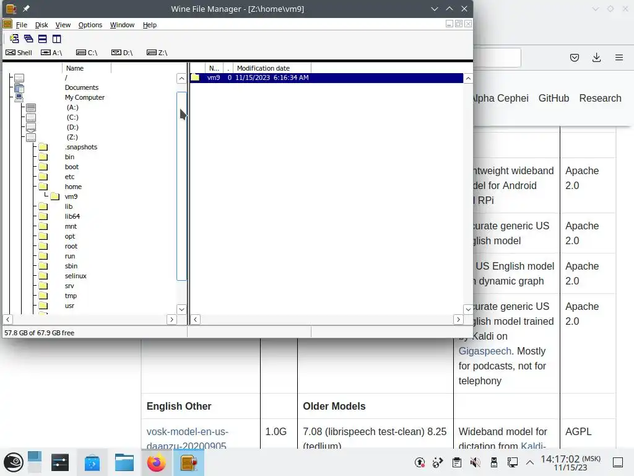The width and height of the screenshot is (634, 476).
Task: Select the selinux folder
Action: coord(76,276)
